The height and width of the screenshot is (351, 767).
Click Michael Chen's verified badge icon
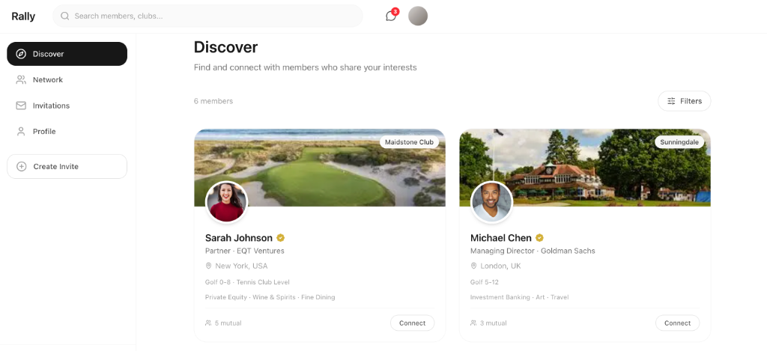(x=539, y=239)
